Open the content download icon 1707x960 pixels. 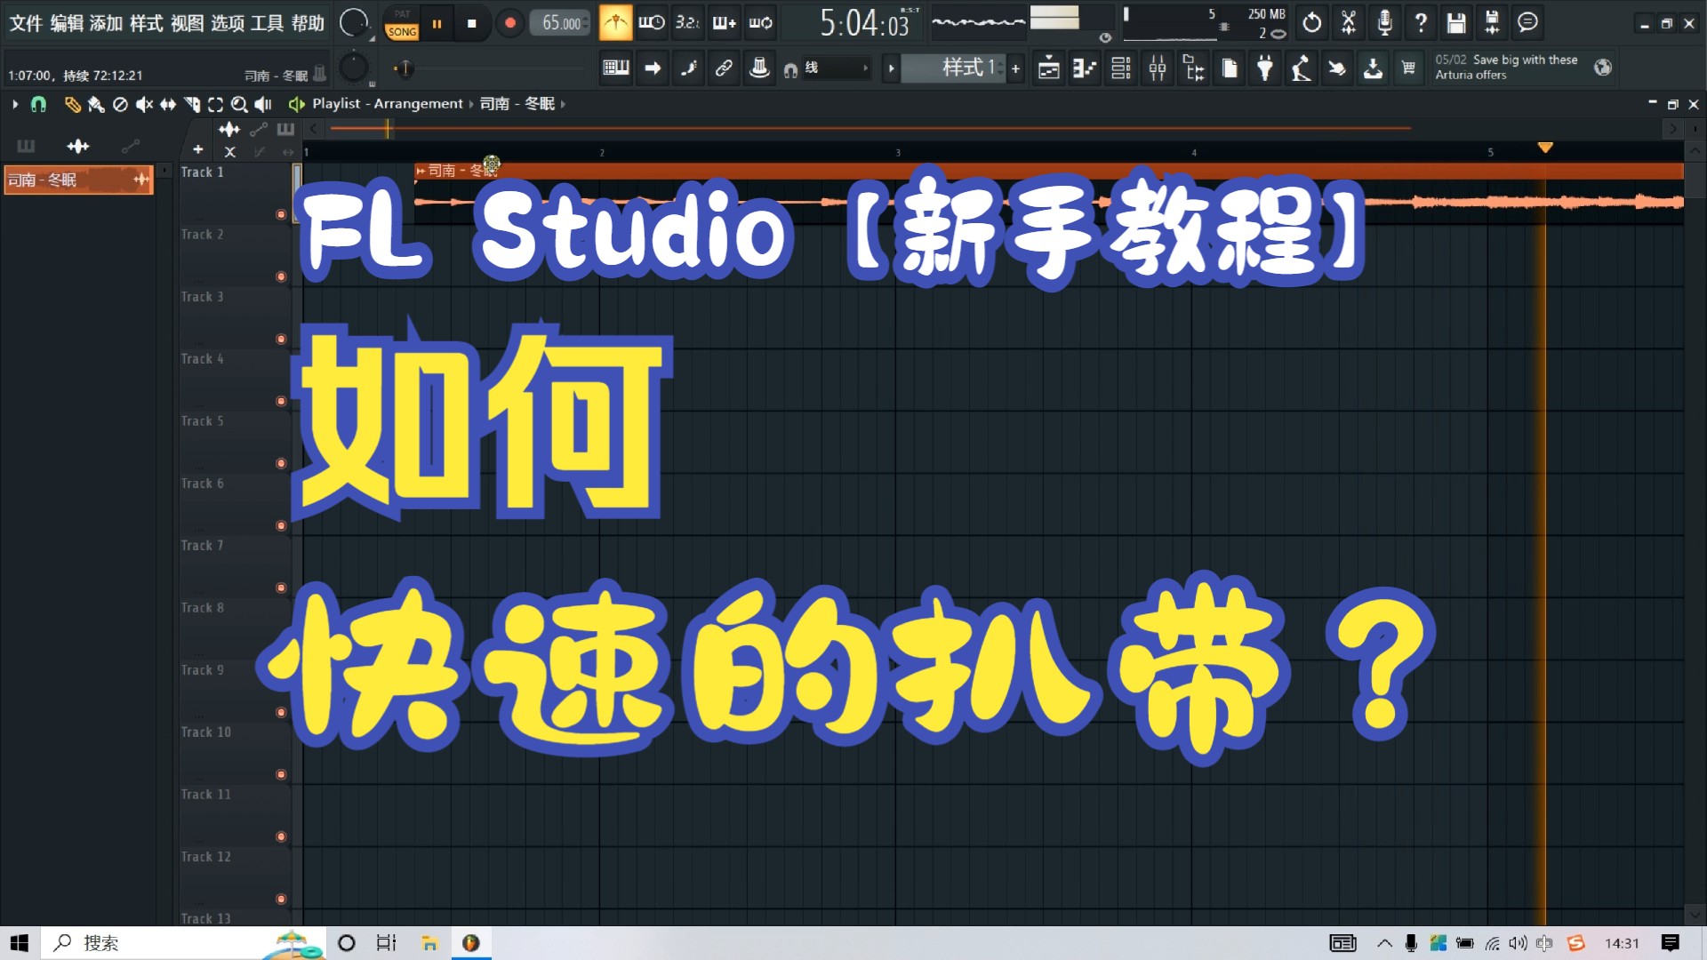point(1373,68)
